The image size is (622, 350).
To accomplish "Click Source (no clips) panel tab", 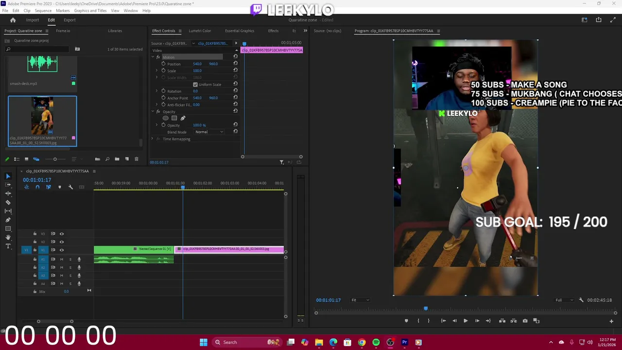I will 328,31.
